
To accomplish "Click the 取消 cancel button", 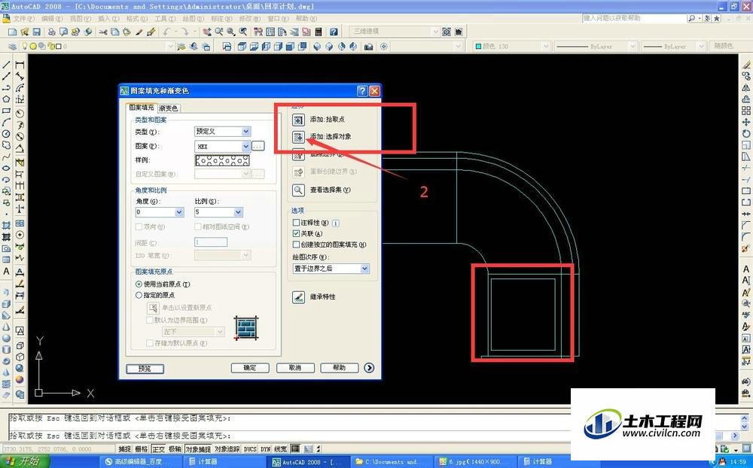I will tap(295, 368).
